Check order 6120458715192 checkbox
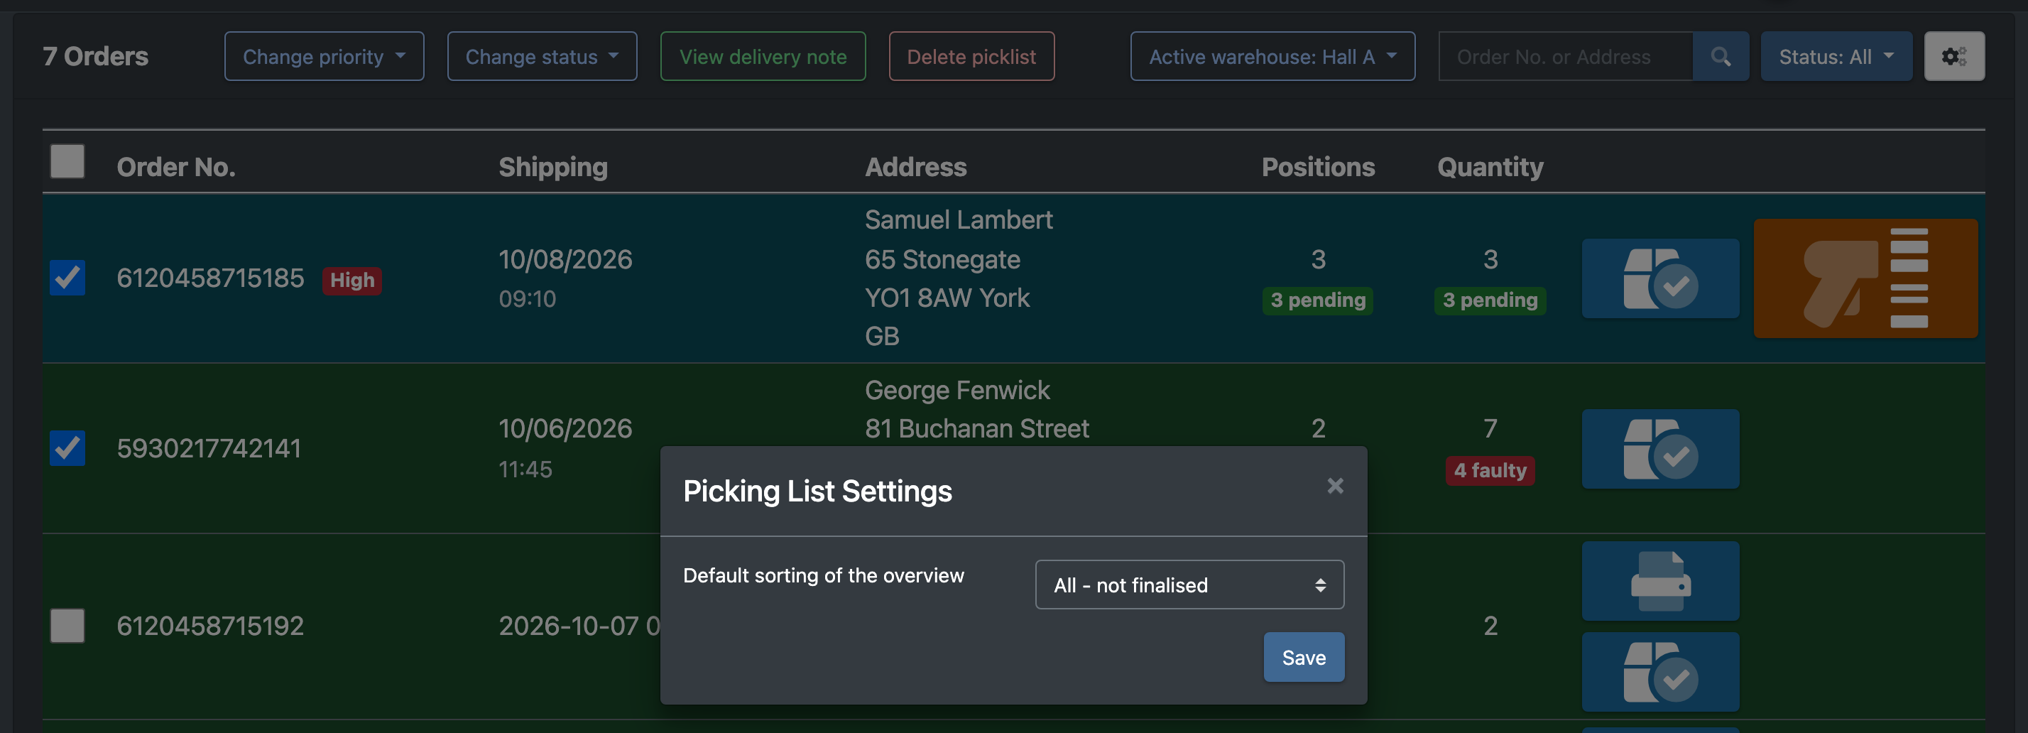The height and width of the screenshot is (733, 2028). (67, 626)
